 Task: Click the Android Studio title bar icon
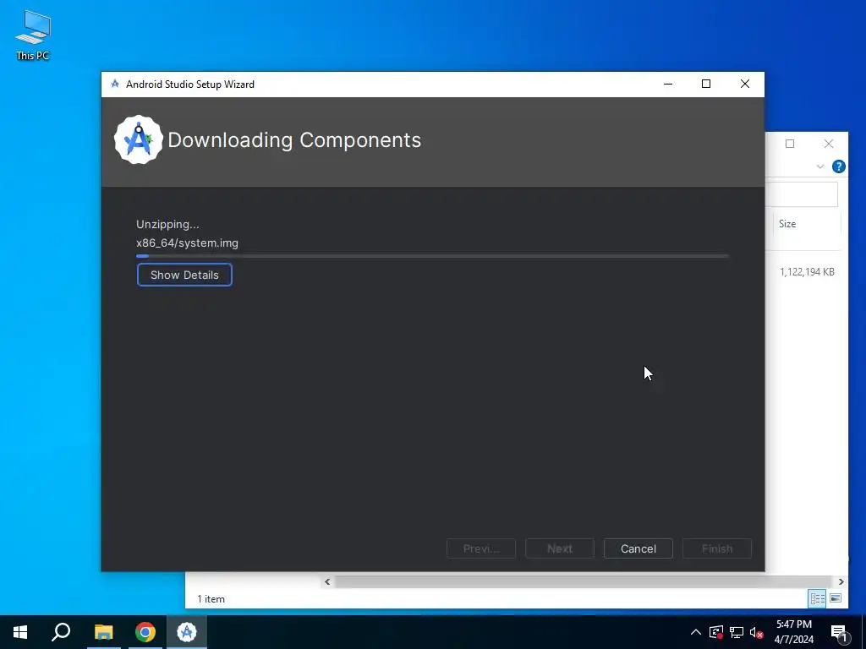click(115, 84)
